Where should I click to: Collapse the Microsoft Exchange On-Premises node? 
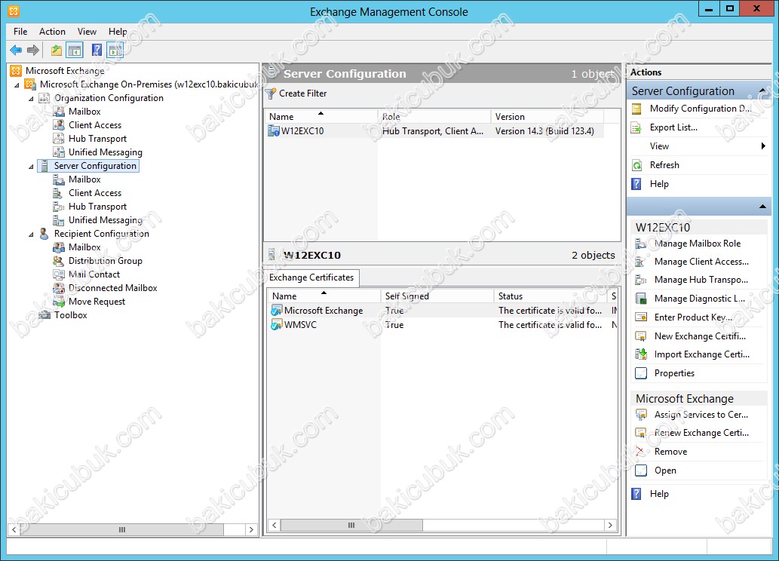tap(17, 85)
